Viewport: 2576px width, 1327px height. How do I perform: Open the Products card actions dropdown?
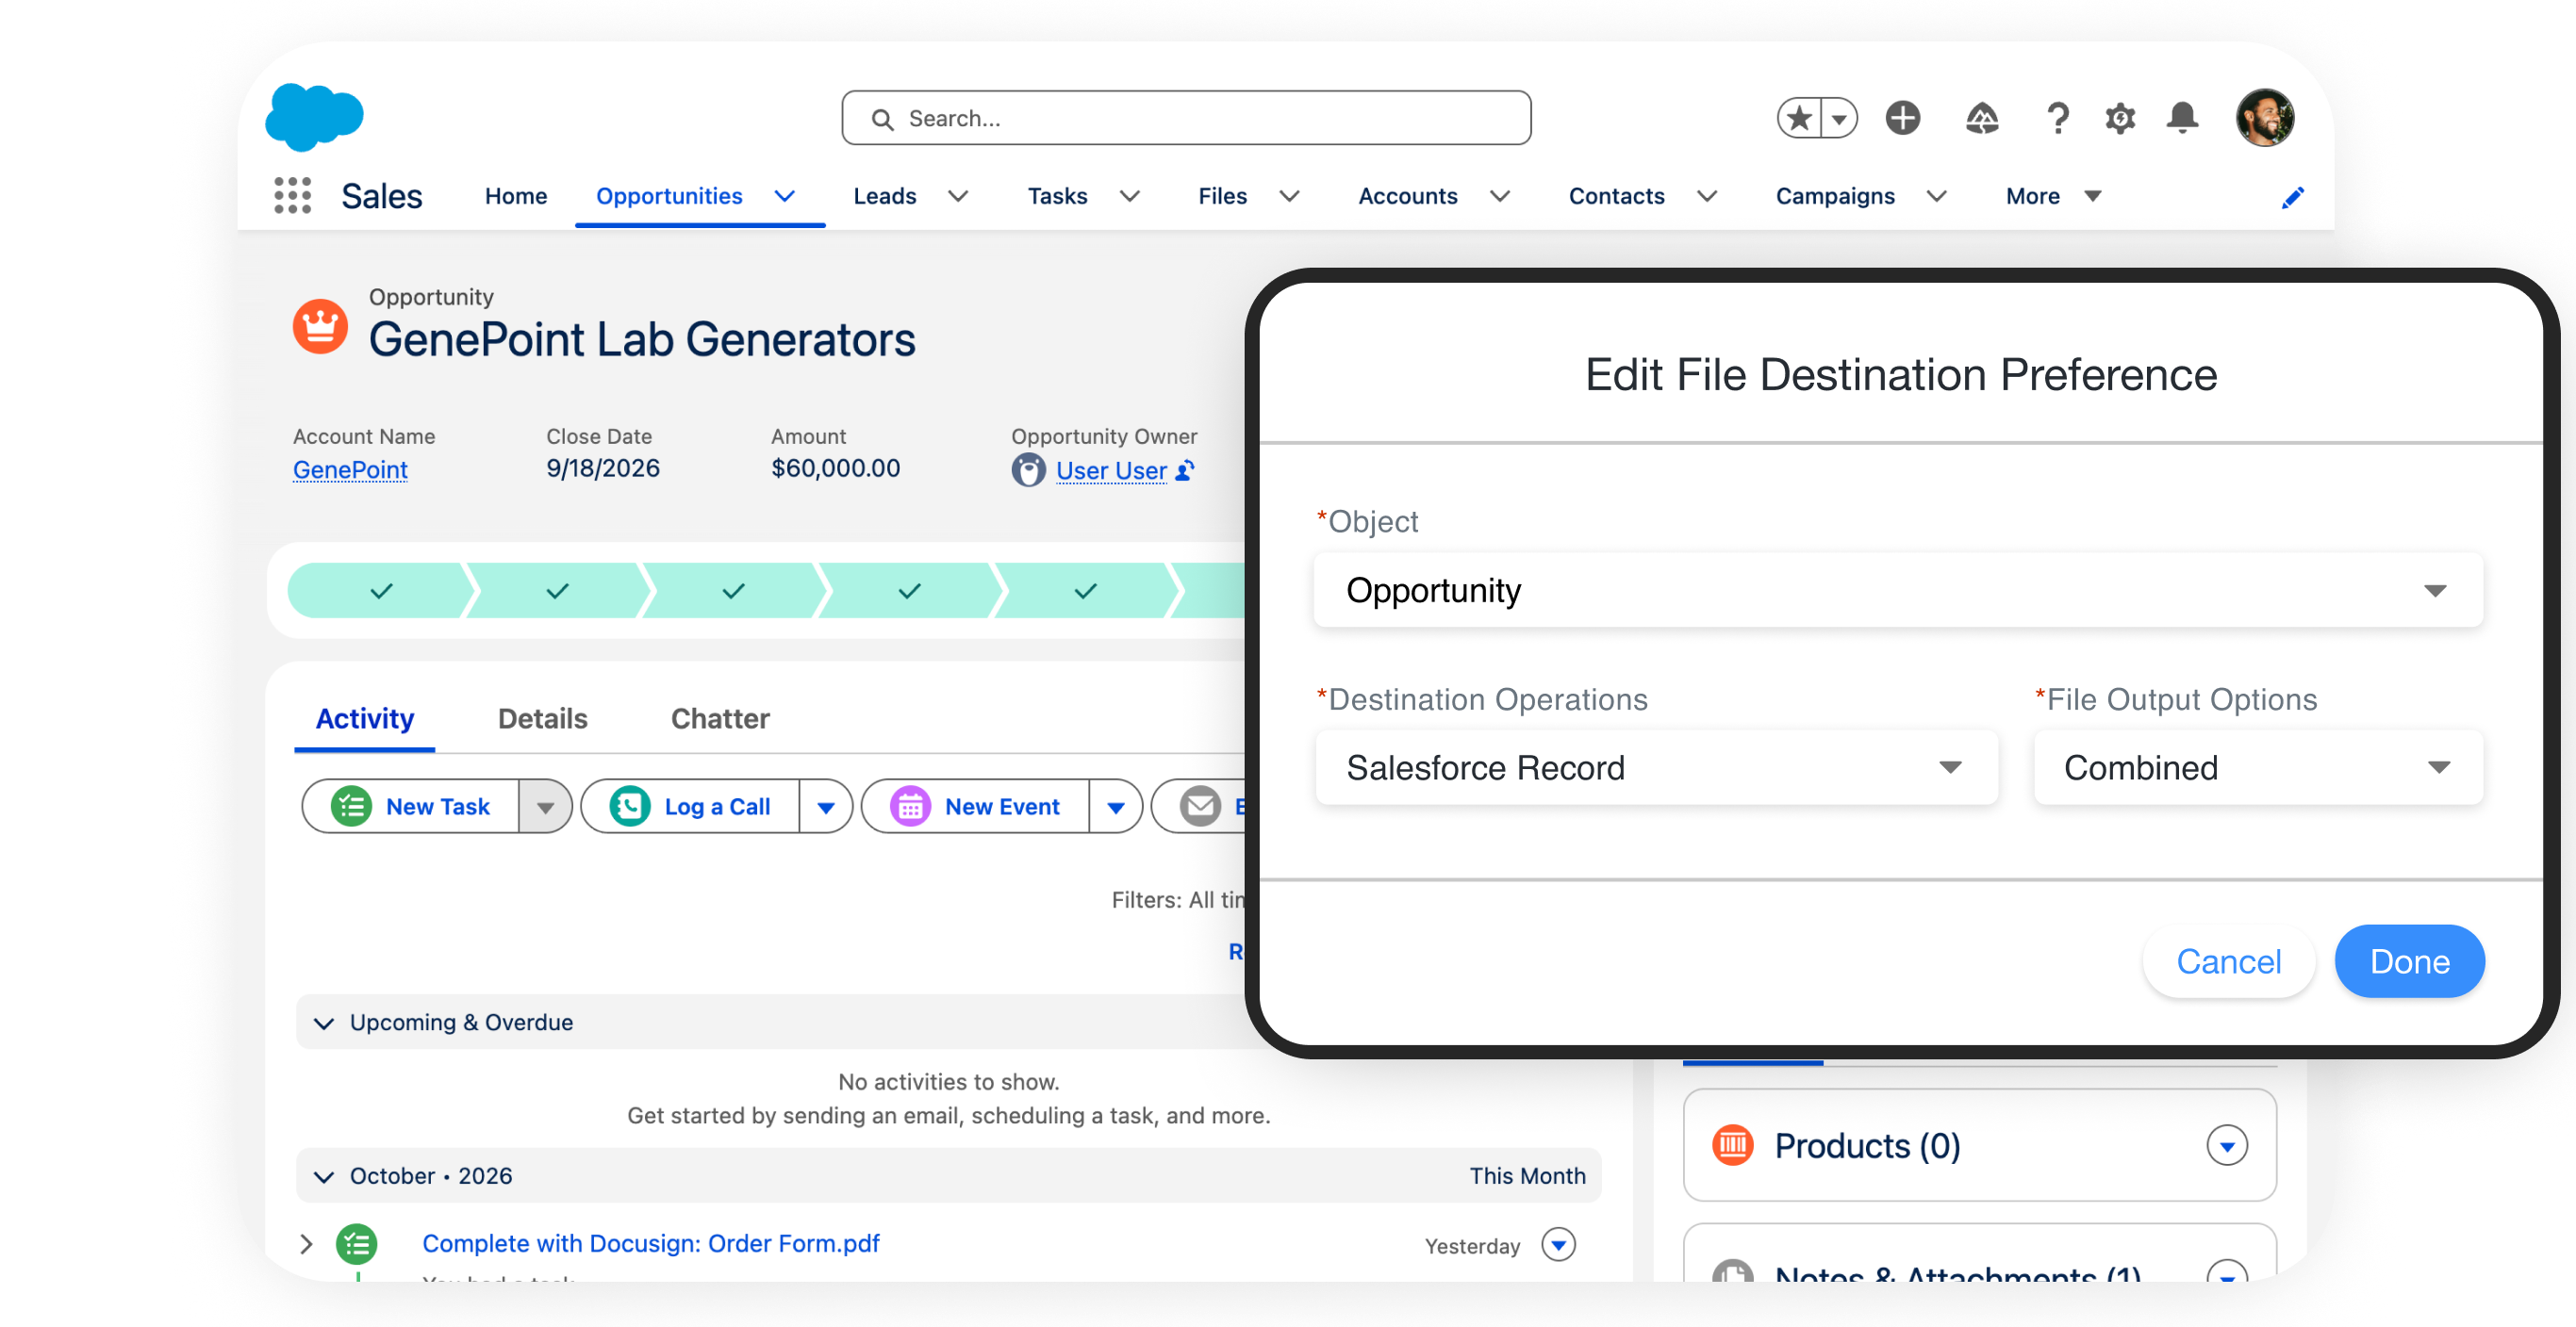2227,1145
